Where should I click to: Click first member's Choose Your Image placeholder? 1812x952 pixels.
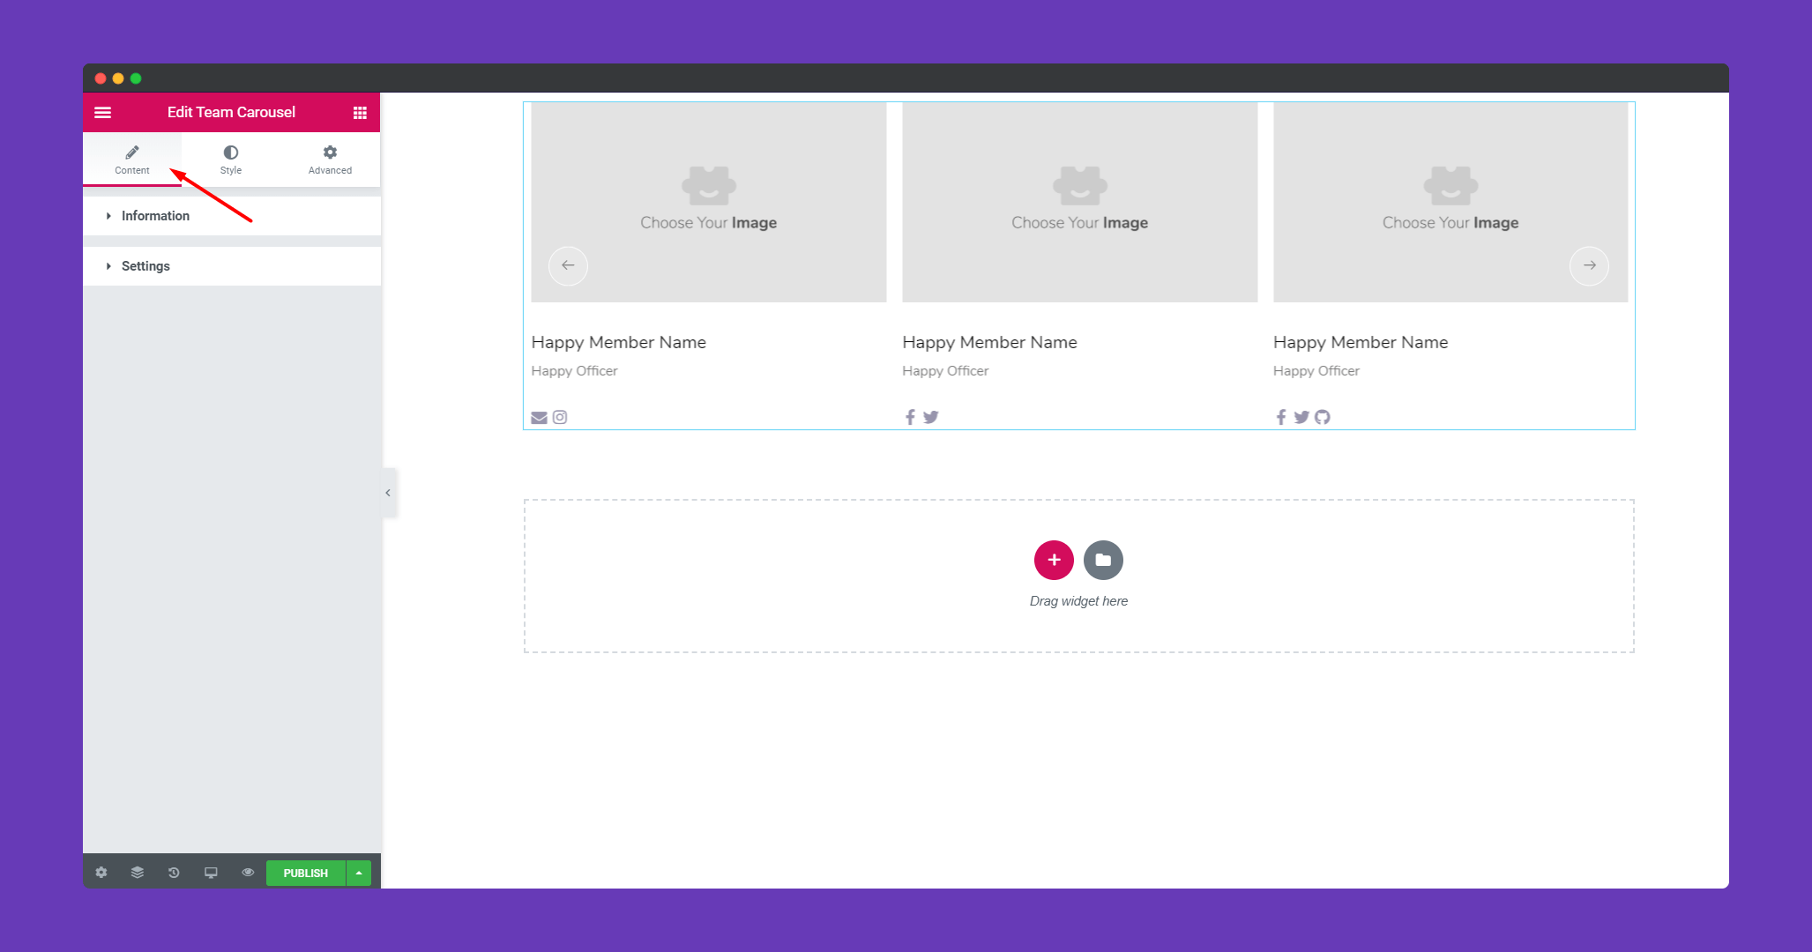click(709, 202)
